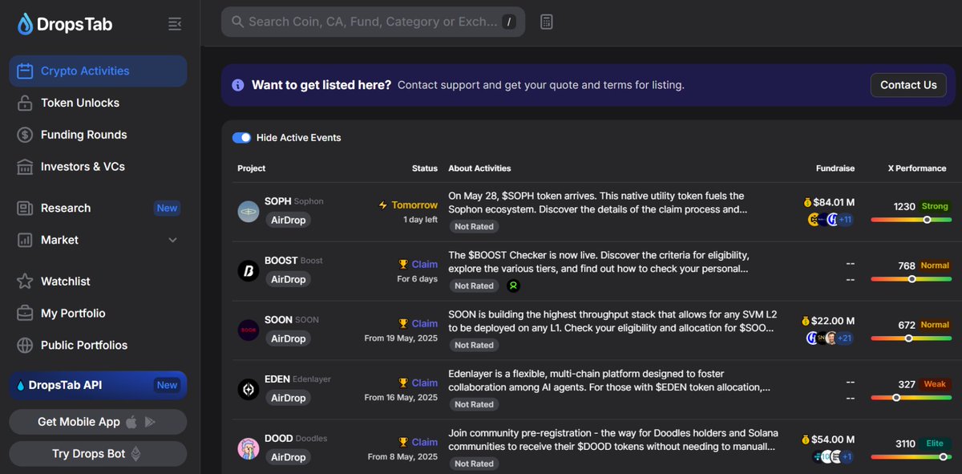This screenshot has height=474, width=962.
Task: Click the slash shortcut key in search bar
Action: point(509,22)
